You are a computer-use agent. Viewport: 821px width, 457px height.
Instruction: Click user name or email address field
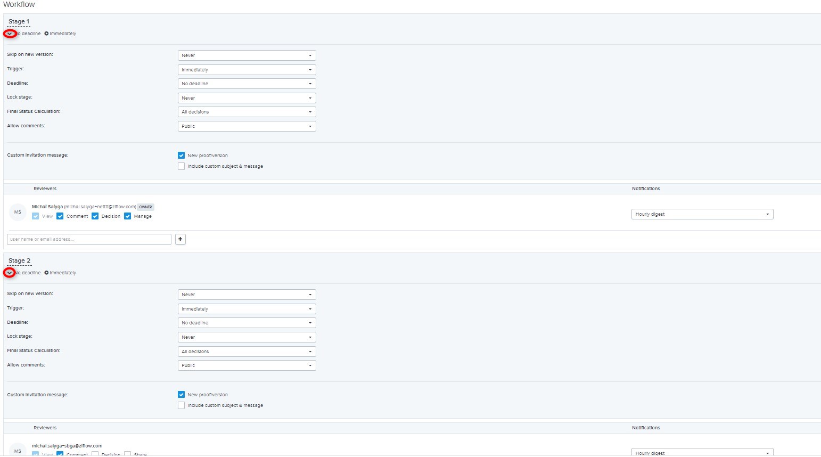tap(89, 239)
